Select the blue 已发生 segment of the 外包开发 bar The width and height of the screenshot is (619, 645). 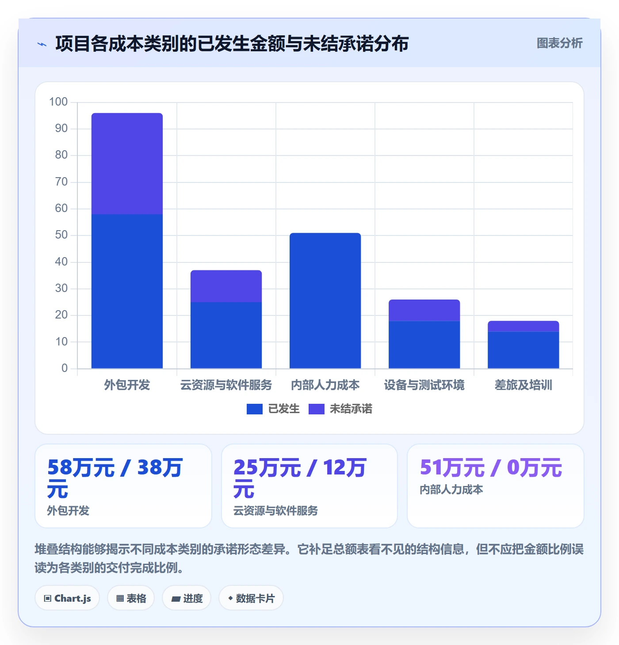(127, 291)
